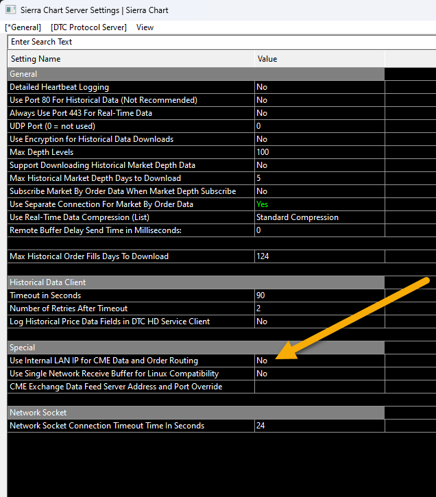Image resolution: width=436 pixels, height=497 pixels.
Task: Select Max Historical Order Fills Days To Download
Action: [131, 256]
